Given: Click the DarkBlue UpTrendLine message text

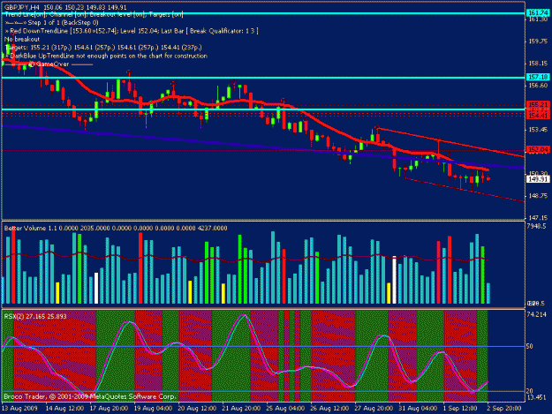Looking at the screenshot, I should click(x=106, y=56).
